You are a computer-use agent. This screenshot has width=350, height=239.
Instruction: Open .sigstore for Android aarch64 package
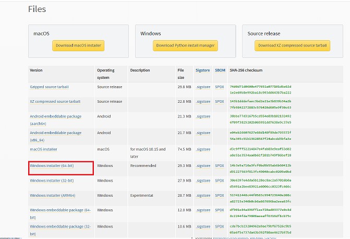(203, 116)
